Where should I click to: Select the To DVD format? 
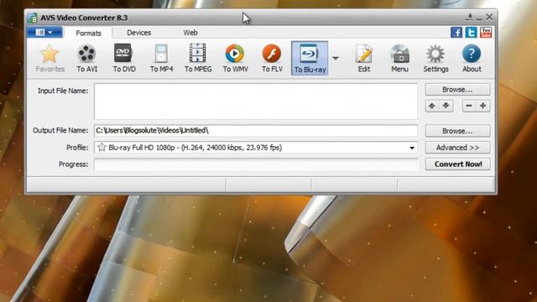tap(124, 59)
